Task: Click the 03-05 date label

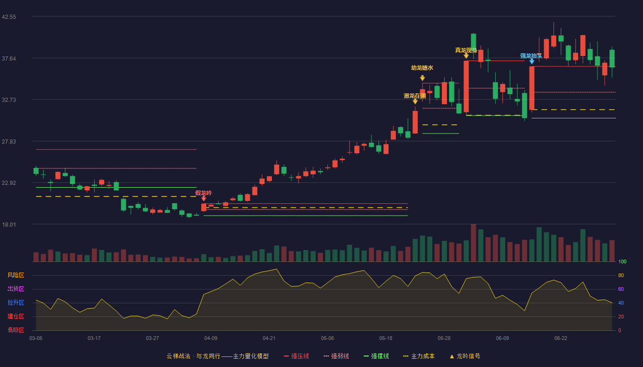Action: pos(36,338)
